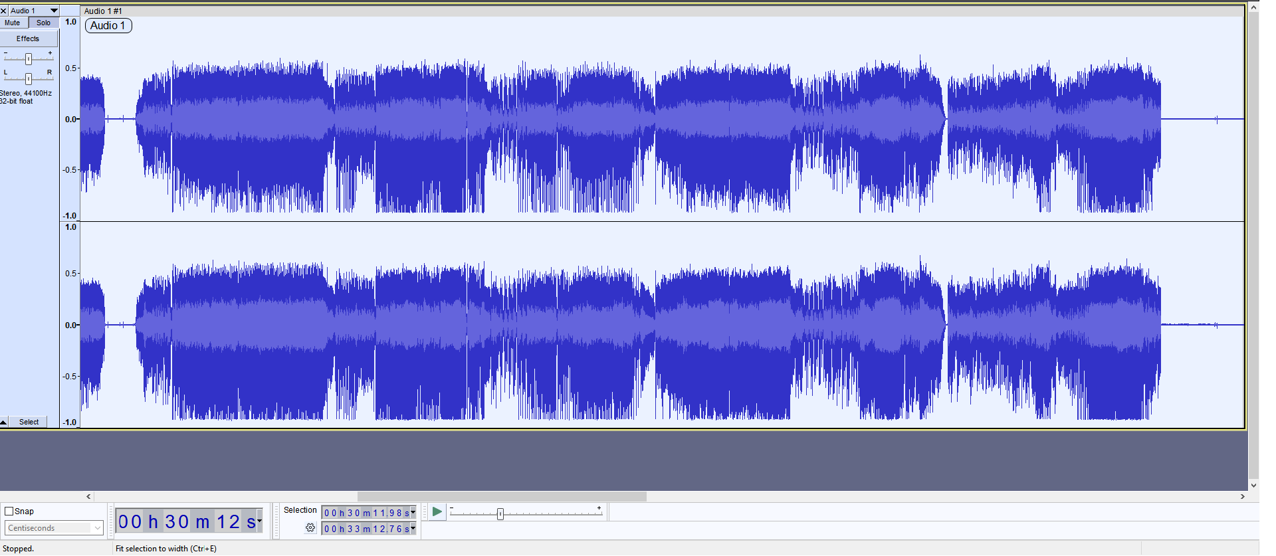1276x556 pixels.
Task: Click the track gain slider handle
Action: point(29,59)
